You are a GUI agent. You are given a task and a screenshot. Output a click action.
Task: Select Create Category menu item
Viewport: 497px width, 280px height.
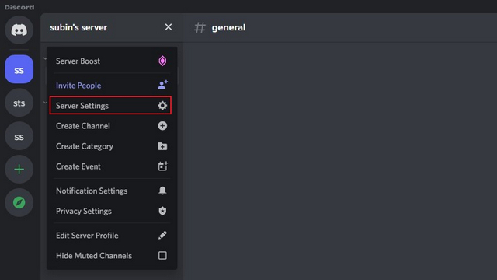tap(111, 146)
